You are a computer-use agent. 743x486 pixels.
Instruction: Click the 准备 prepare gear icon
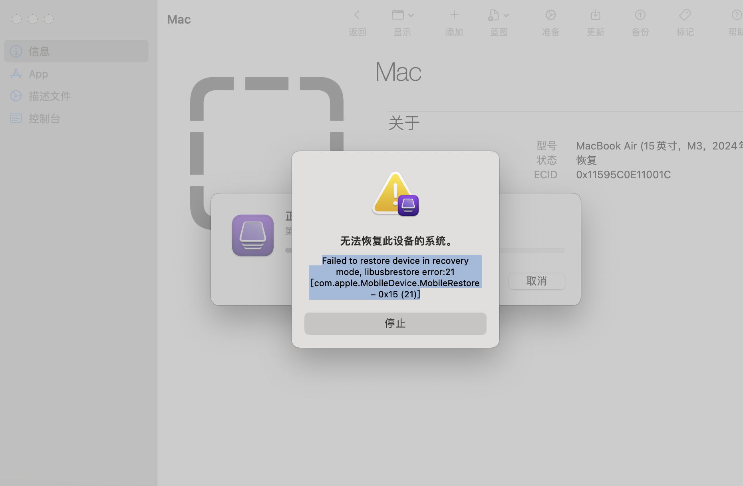(x=551, y=15)
